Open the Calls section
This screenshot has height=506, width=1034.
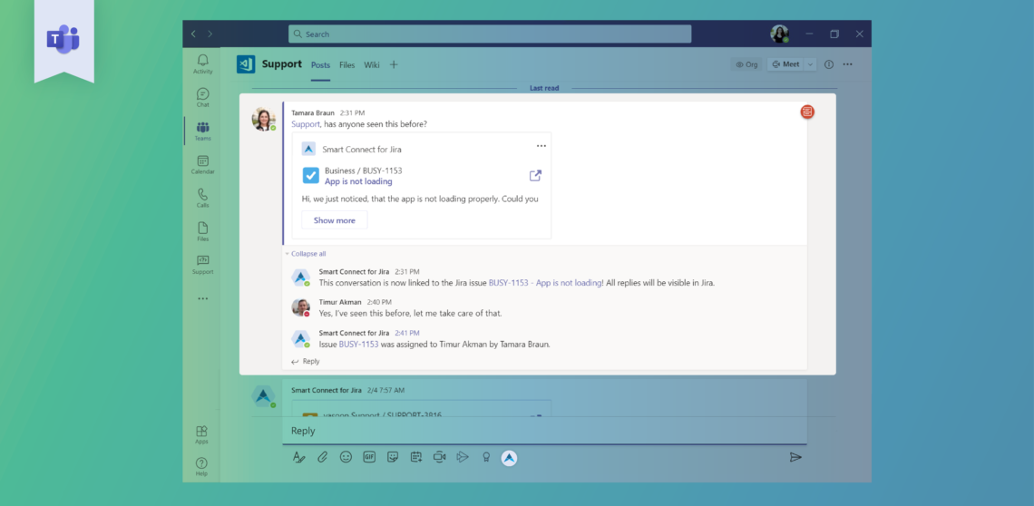(202, 198)
